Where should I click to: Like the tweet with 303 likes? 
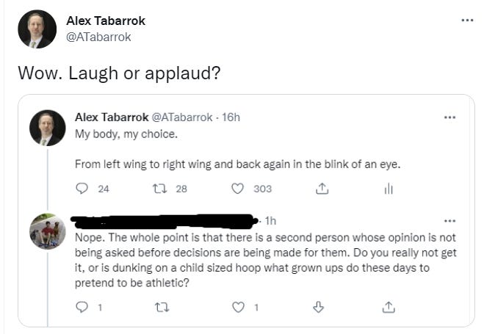click(238, 189)
